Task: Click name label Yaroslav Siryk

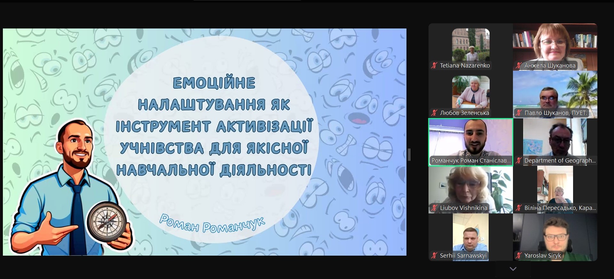Action: (543, 256)
